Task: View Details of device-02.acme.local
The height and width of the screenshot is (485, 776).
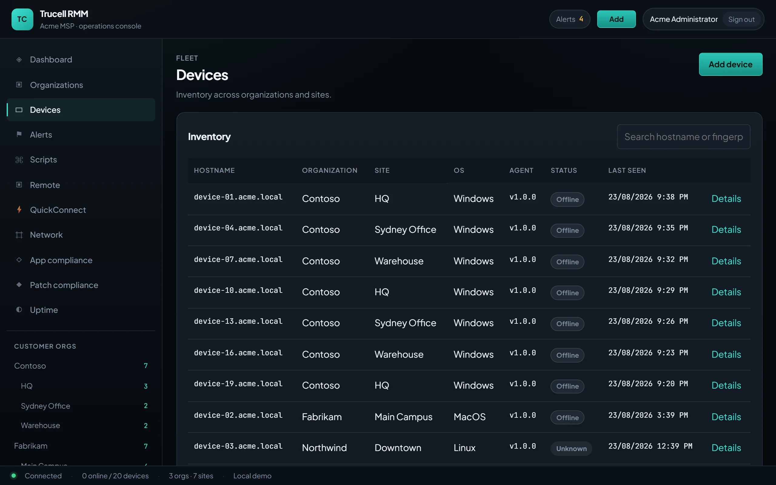Action: pos(726,417)
